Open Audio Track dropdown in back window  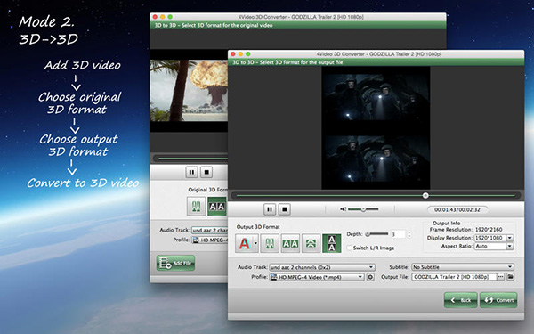pos(209,230)
